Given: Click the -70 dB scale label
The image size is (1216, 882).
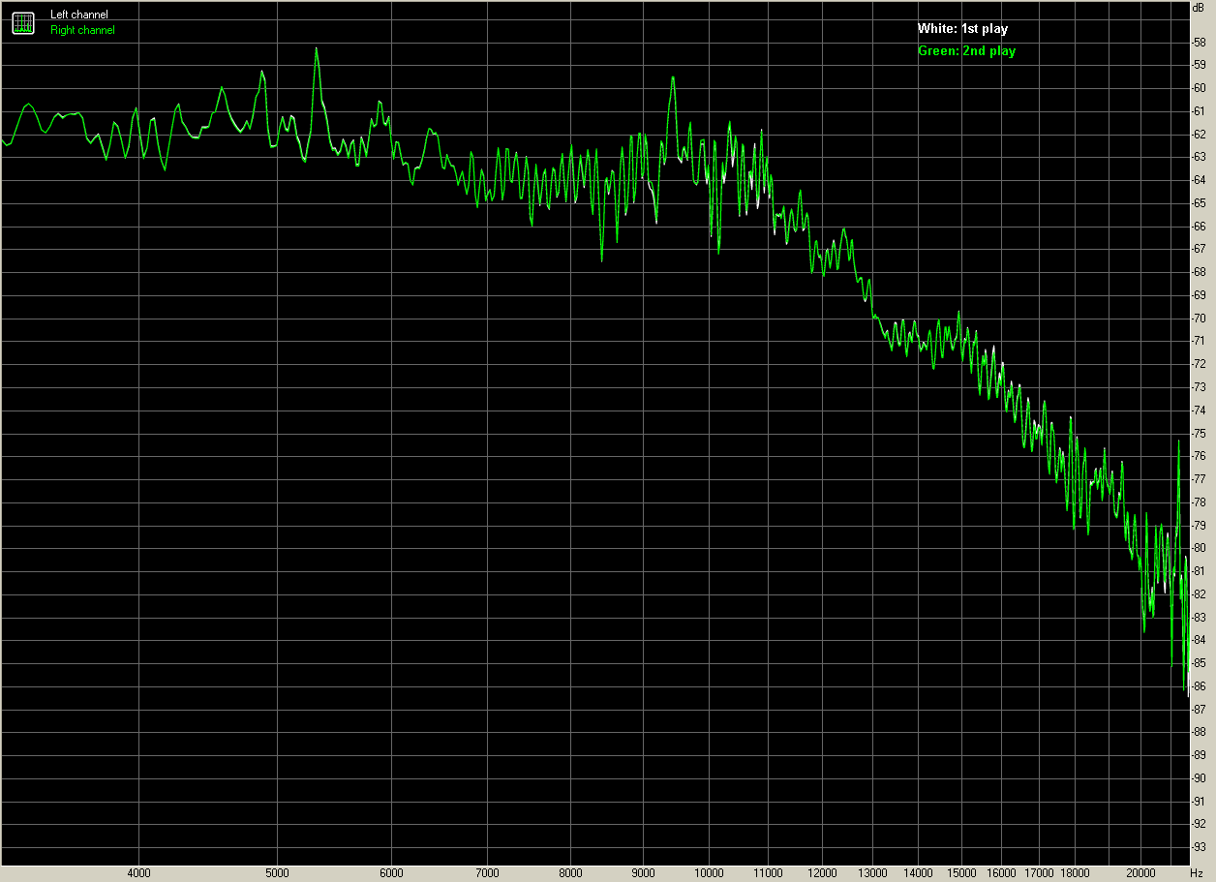Looking at the screenshot, I should (1199, 318).
